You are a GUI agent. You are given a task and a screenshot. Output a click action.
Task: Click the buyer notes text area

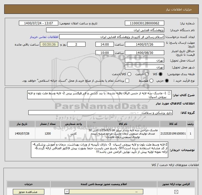pyautogui.click(x=99, y=150)
